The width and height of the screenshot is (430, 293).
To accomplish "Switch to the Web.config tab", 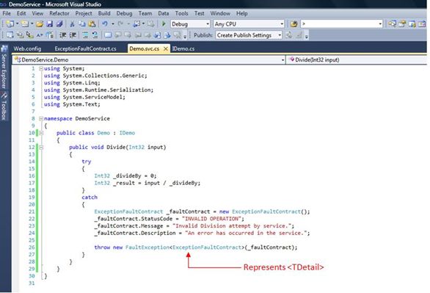I will click(27, 48).
